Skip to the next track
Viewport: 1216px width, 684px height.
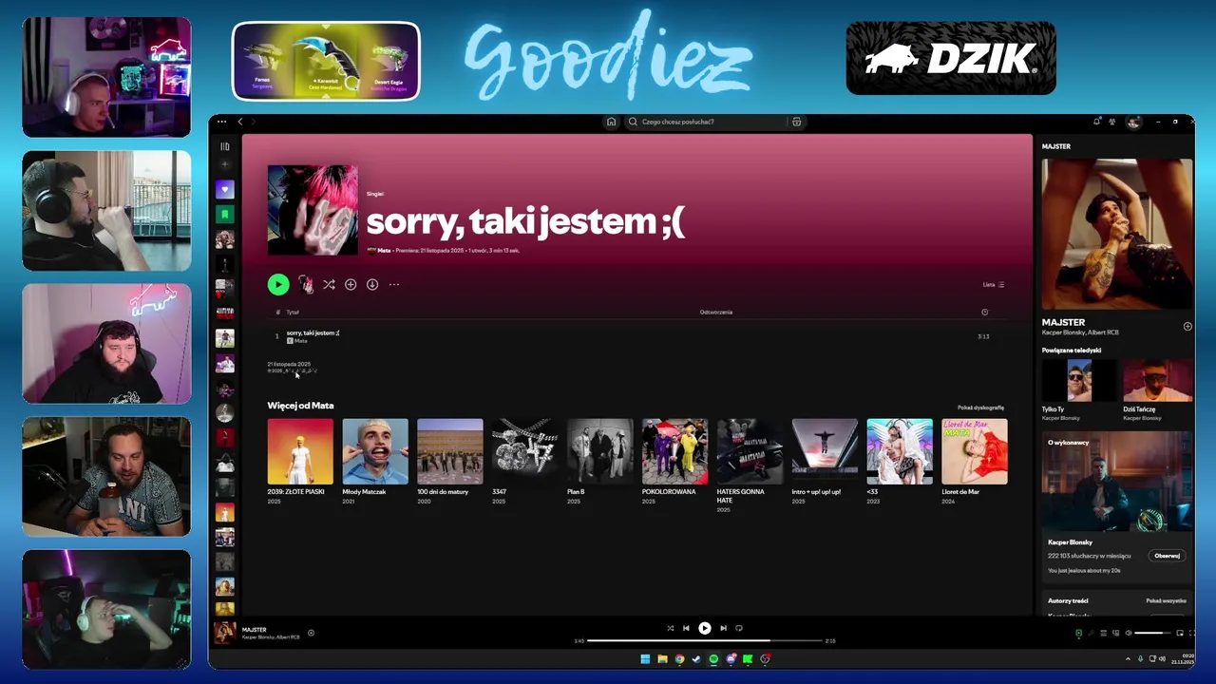(723, 628)
